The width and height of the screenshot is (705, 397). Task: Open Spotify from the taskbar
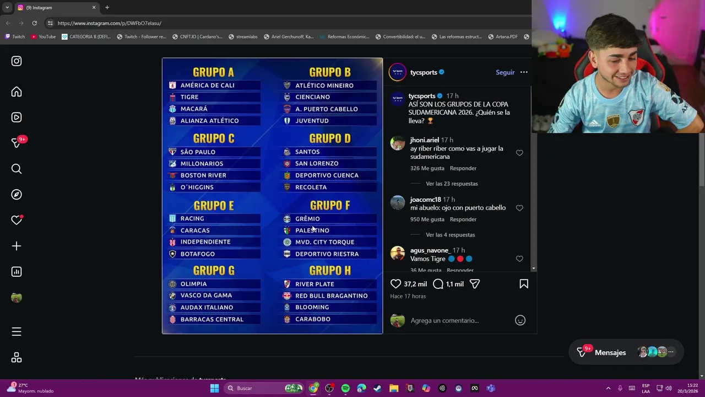coord(345,388)
